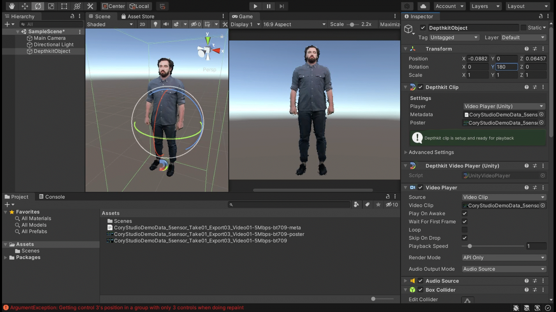Switch to the Console tab
556x312 pixels.
point(52,197)
